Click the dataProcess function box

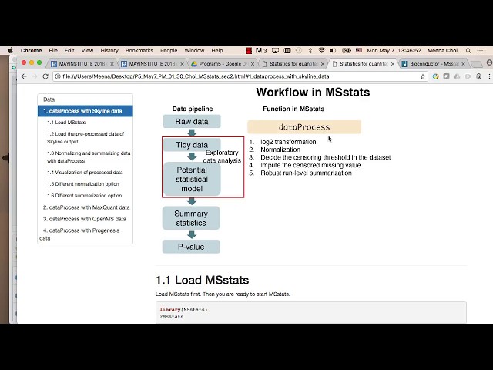pyautogui.click(x=304, y=127)
